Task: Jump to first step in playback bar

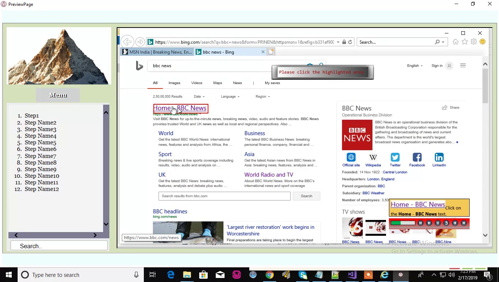Action: pos(420,223)
